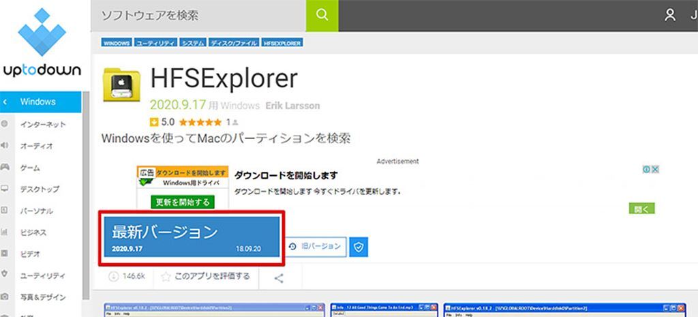Open the user account icon
The width and height of the screenshot is (698, 317).
(670, 15)
